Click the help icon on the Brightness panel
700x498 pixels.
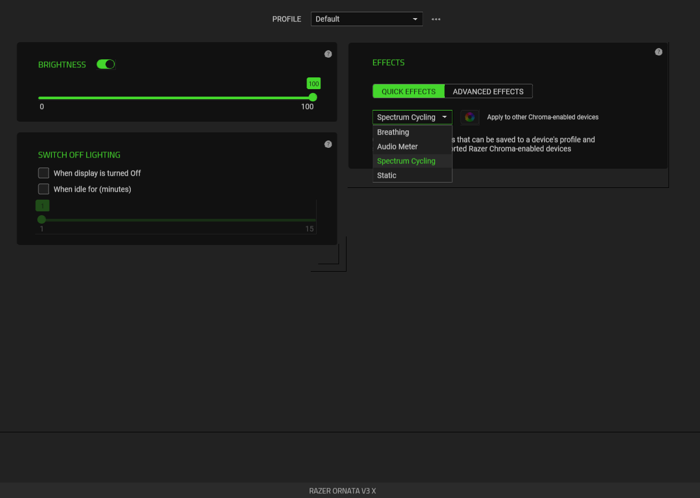328,53
